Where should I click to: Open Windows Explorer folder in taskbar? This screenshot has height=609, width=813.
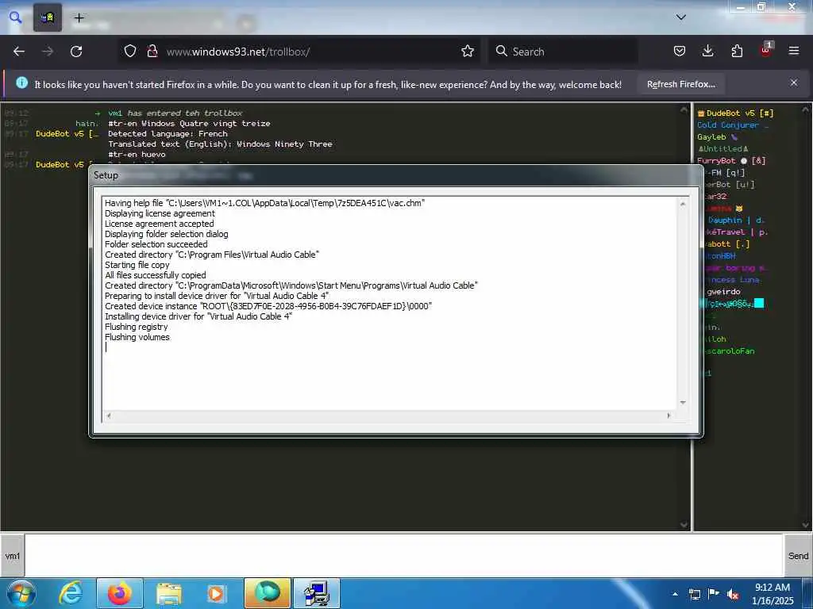click(x=169, y=593)
